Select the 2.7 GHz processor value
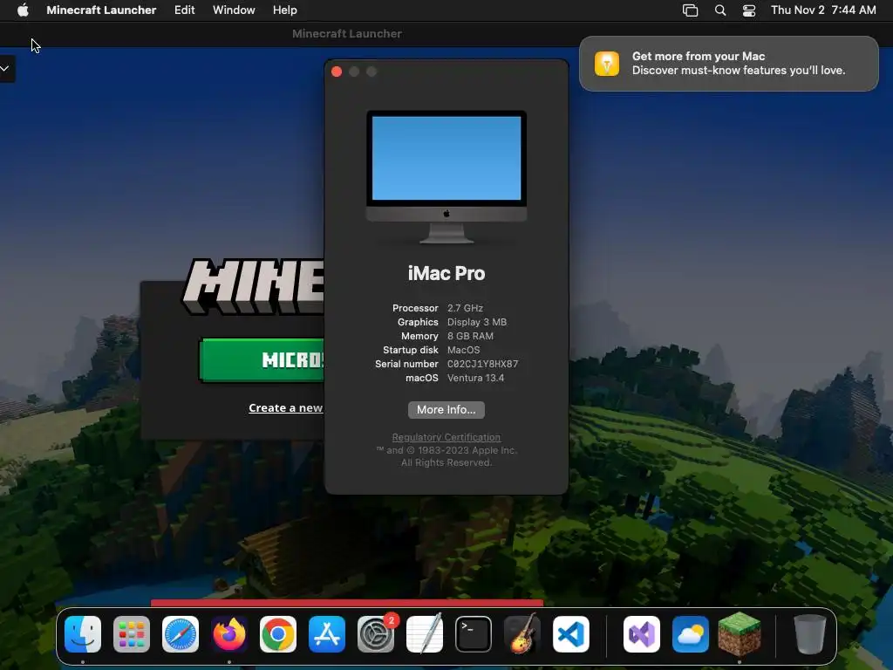Image resolution: width=893 pixels, height=670 pixels. pos(466,308)
